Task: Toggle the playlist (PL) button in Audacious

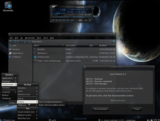Action: (90, 15)
